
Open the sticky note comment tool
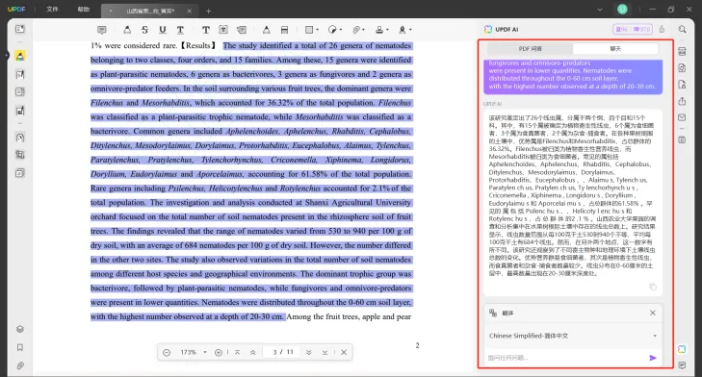click(x=102, y=30)
